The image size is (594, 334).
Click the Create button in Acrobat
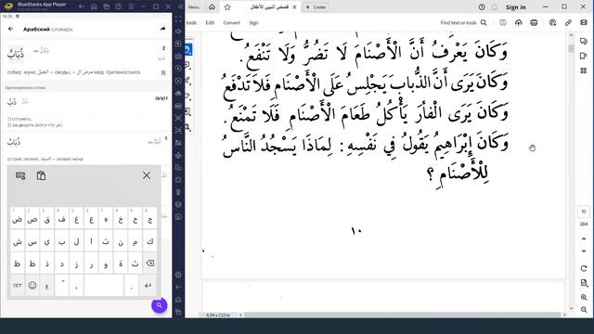point(316,6)
